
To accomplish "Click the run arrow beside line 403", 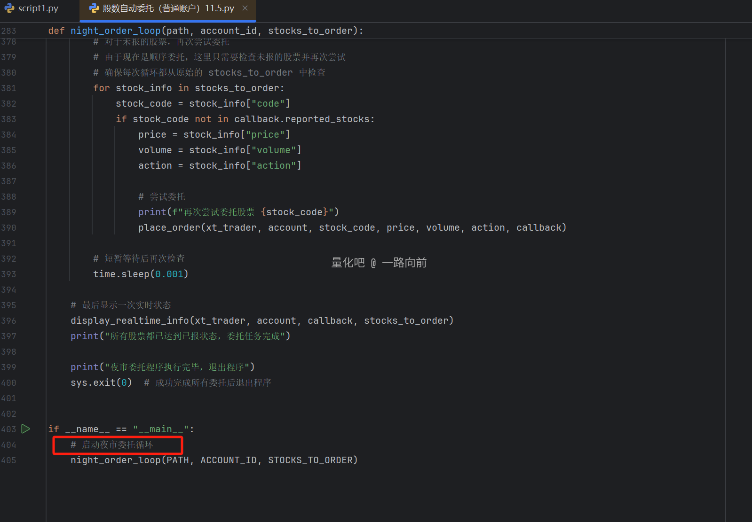I will 26,429.
